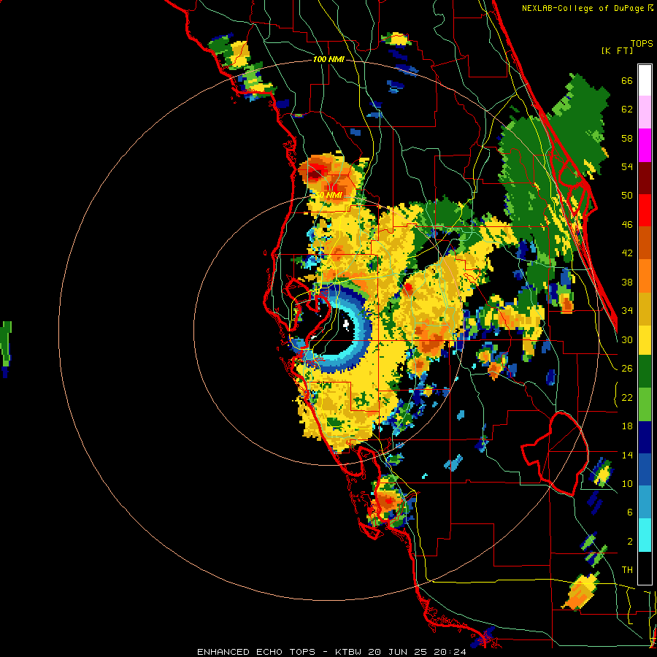Click the 26 legend value
Image resolution: width=657 pixels, height=657 pixels.
pyautogui.click(x=627, y=369)
